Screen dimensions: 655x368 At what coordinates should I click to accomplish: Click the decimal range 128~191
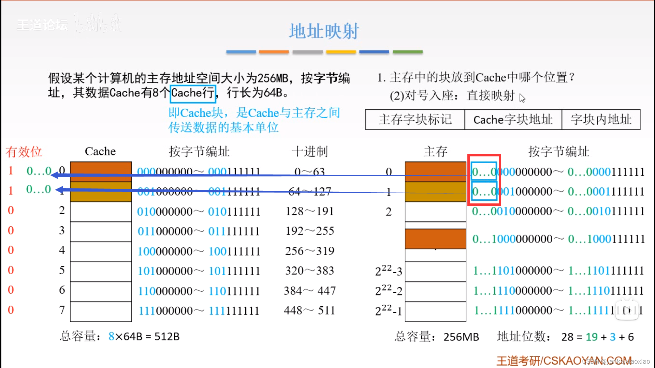[310, 211]
